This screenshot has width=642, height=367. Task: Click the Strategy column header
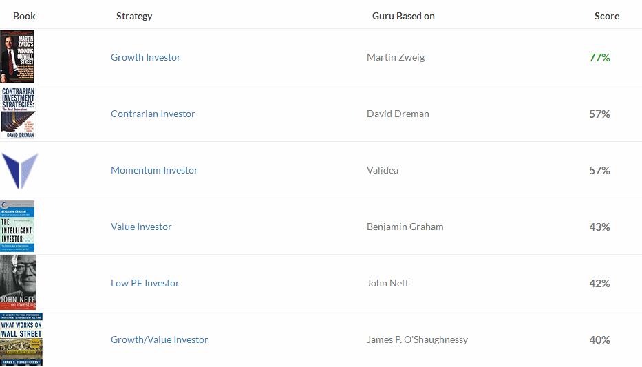[x=134, y=16]
